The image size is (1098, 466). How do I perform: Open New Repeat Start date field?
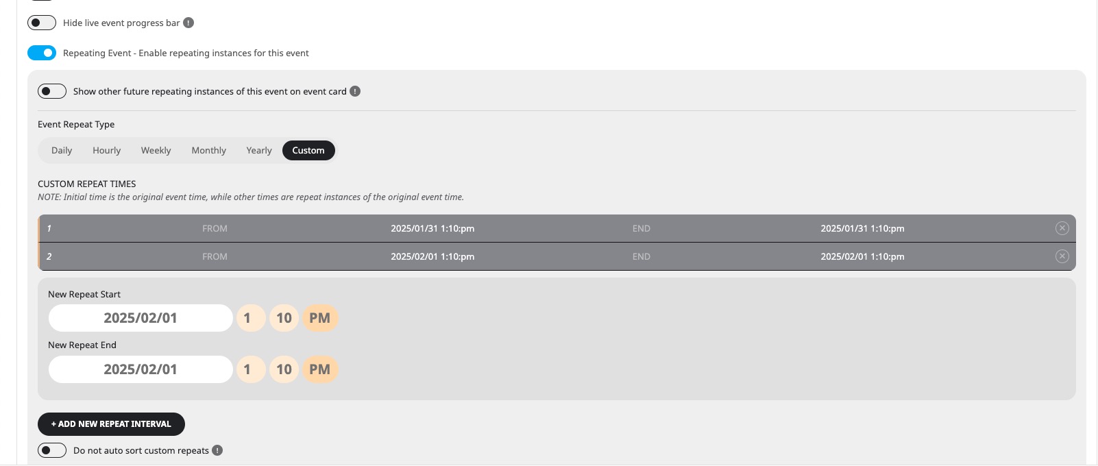pos(141,318)
